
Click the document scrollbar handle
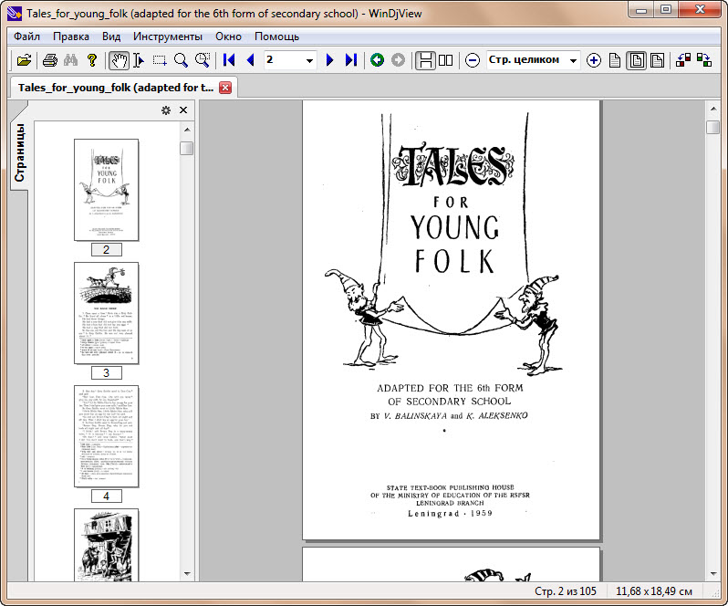point(713,127)
